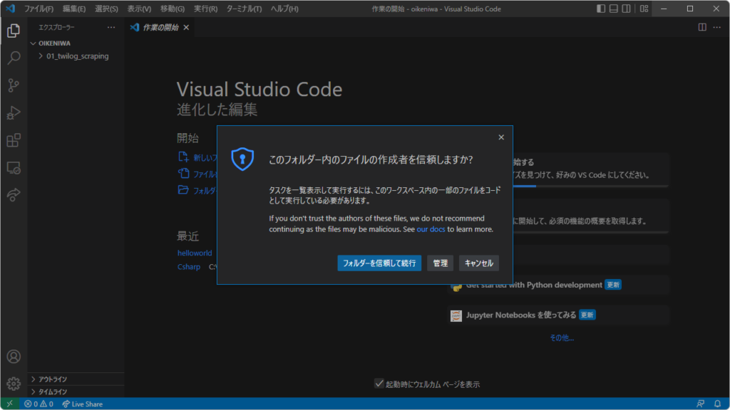This screenshot has width=730, height=410.
Task: Click the our docs link in dialog
Action: pyautogui.click(x=431, y=229)
